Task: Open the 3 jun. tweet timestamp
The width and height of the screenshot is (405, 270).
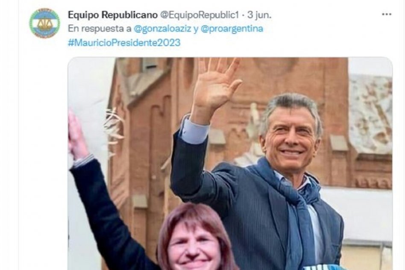Action: point(259,15)
